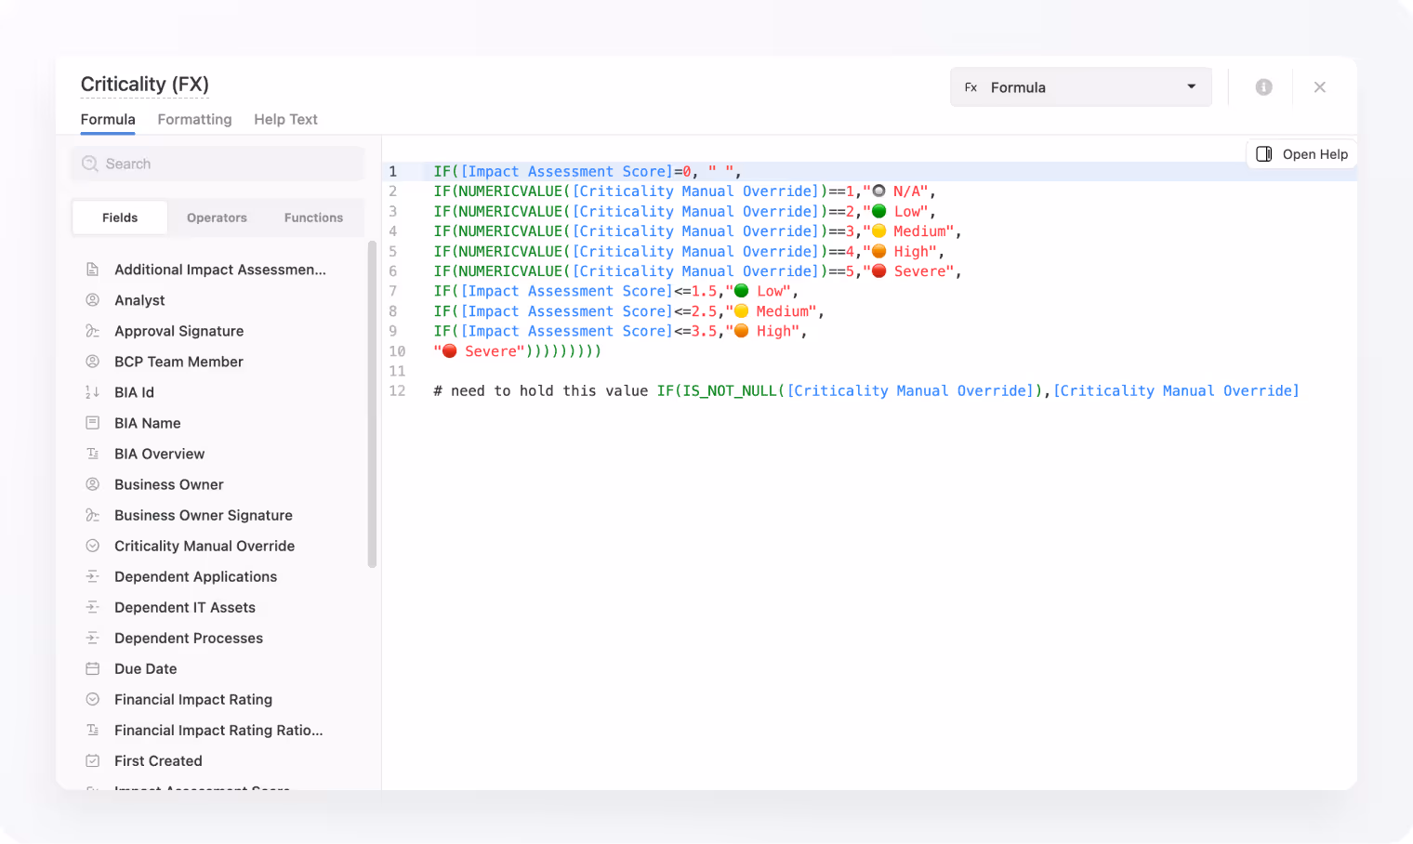Click line number 12 in gutter
The width and height of the screenshot is (1413, 844).
coord(397,391)
